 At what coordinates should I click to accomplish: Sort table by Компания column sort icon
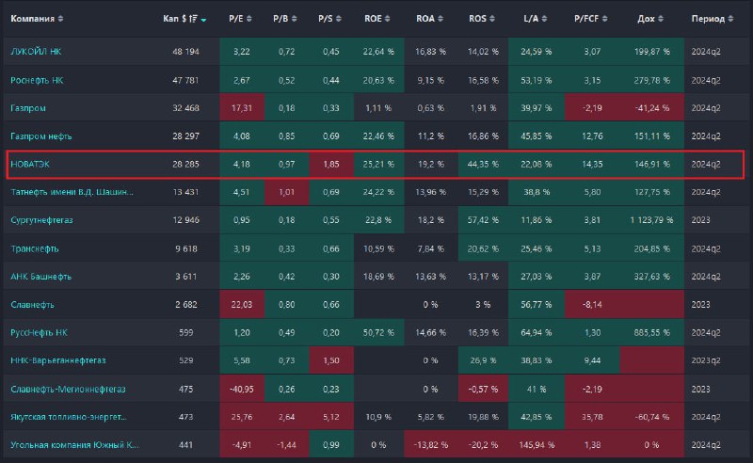60,19
